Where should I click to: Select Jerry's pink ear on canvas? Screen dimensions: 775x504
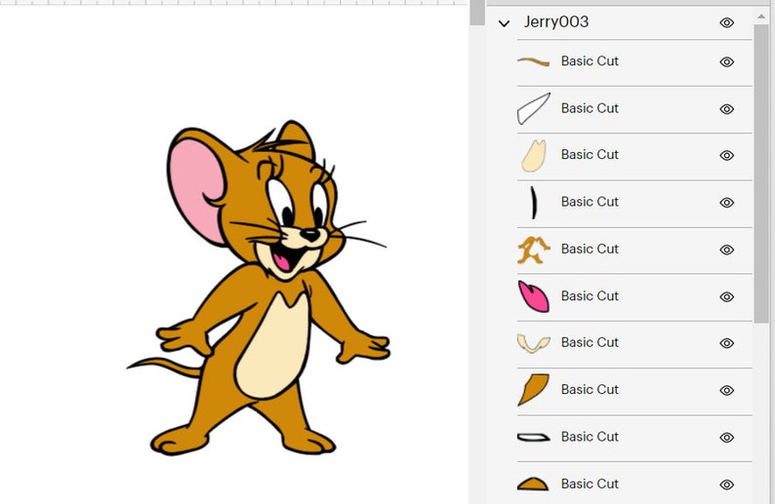(x=195, y=187)
